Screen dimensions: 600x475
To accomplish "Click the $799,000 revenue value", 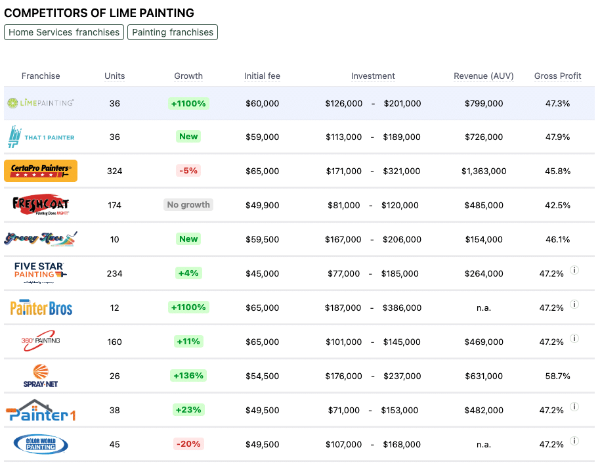I will point(484,103).
